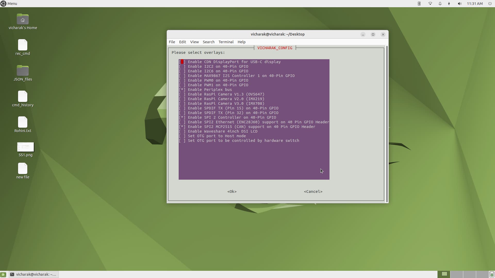Screen dimensions: 495x278
Task: Click the terminal window vertical scrollbar
Action: click(x=387, y=124)
